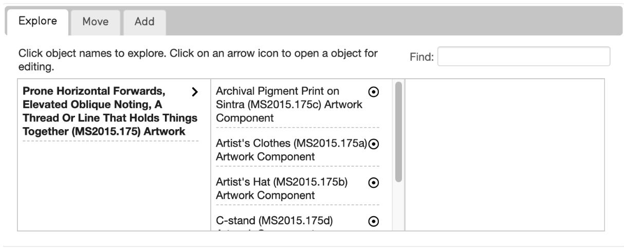Click the arrow beside the MS2015.175 artwork
This screenshot has width=624, height=248.
(194, 92)
